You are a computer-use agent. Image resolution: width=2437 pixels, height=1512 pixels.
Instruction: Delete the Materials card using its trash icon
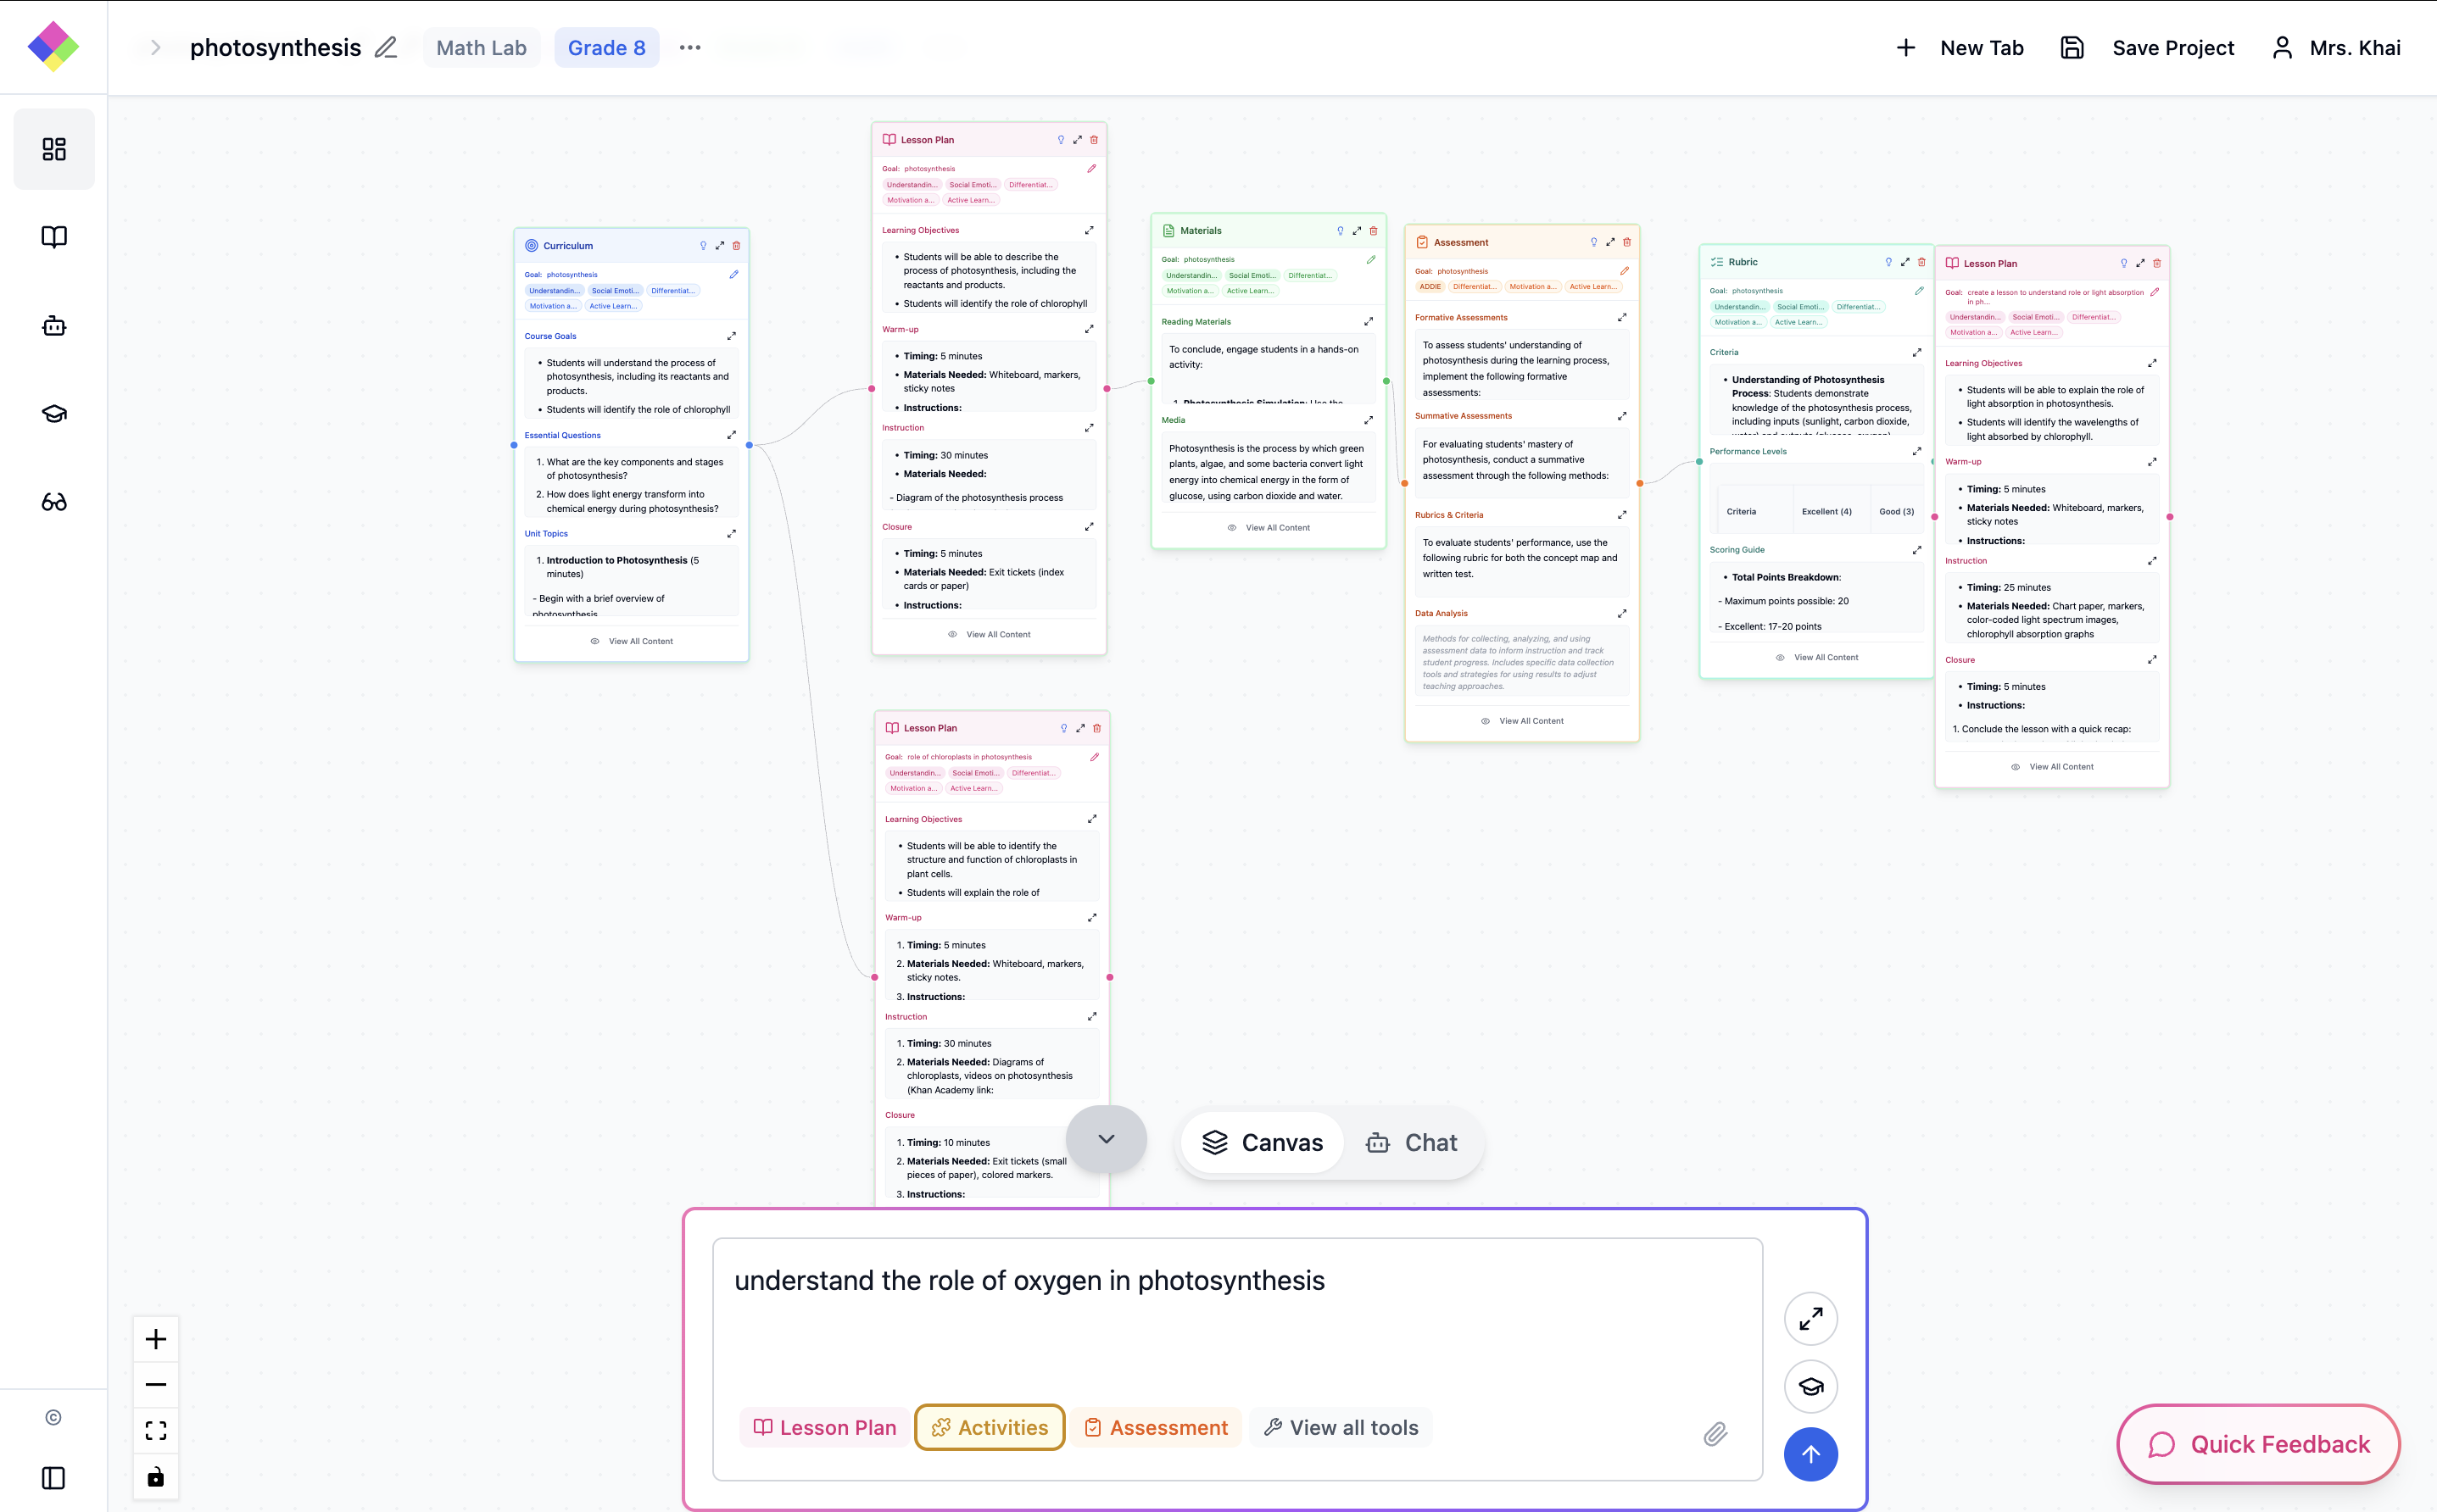(1374, 230)
